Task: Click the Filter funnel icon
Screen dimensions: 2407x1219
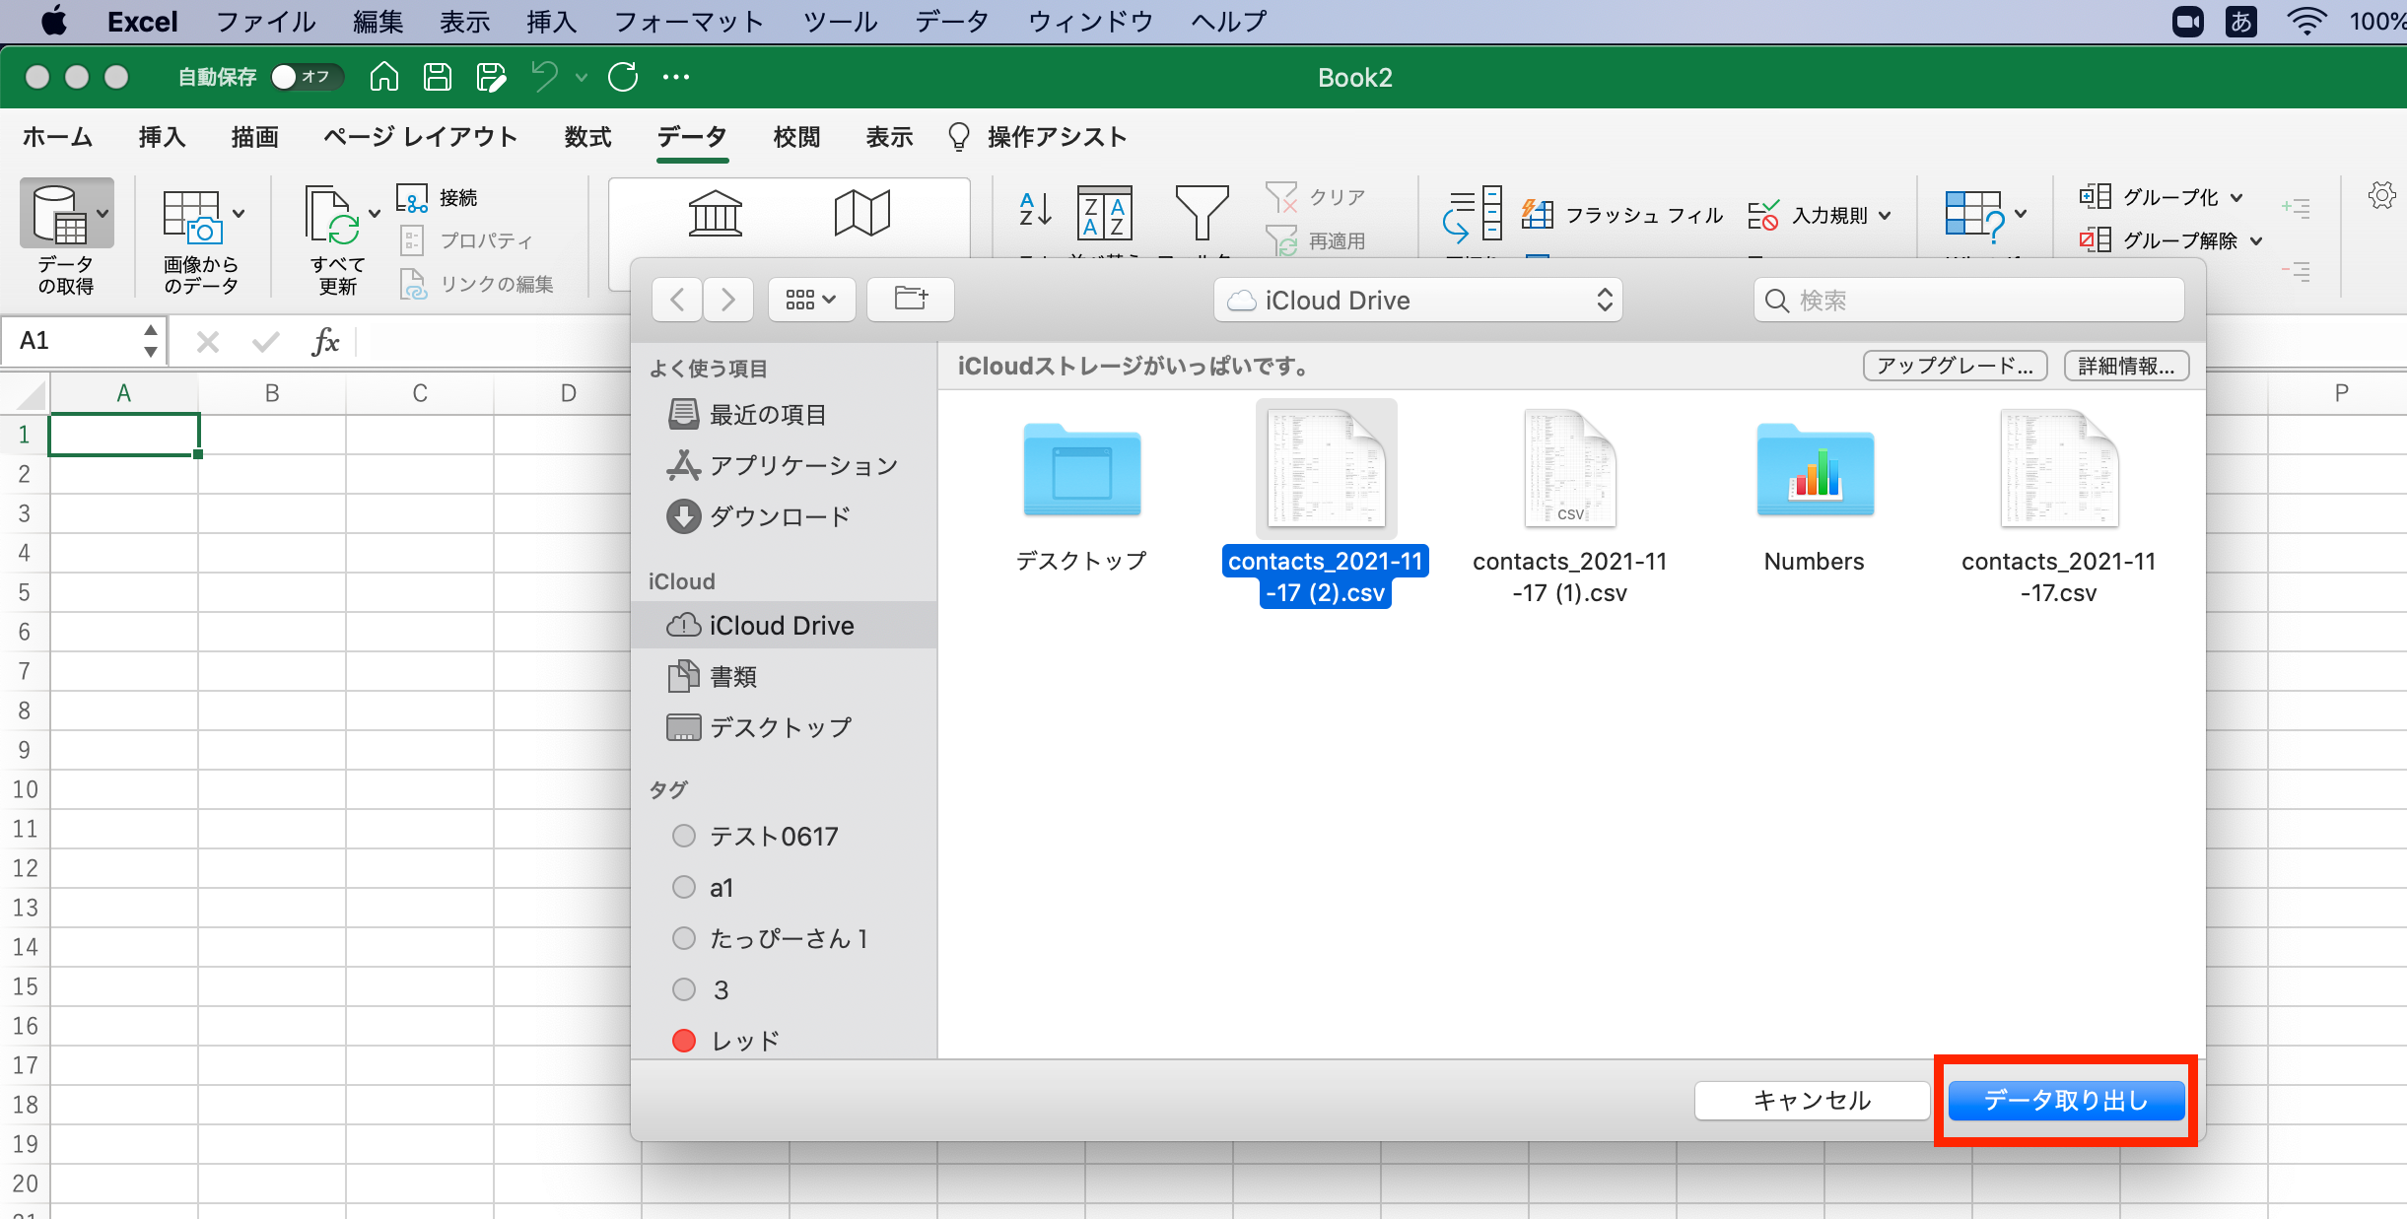Action: click(1201, 213)
